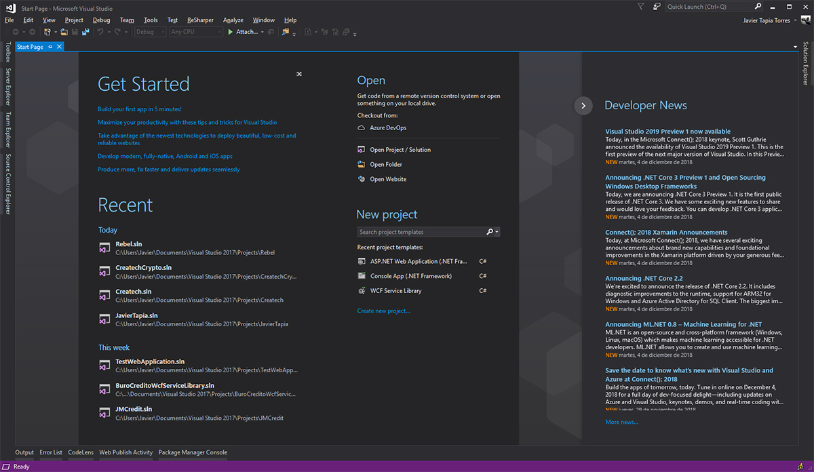Click the Open File toolbar icon

click(64, 32)
